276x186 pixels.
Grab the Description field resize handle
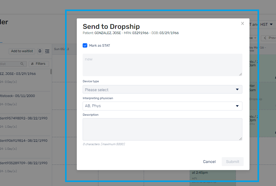(x=241, y=139)
